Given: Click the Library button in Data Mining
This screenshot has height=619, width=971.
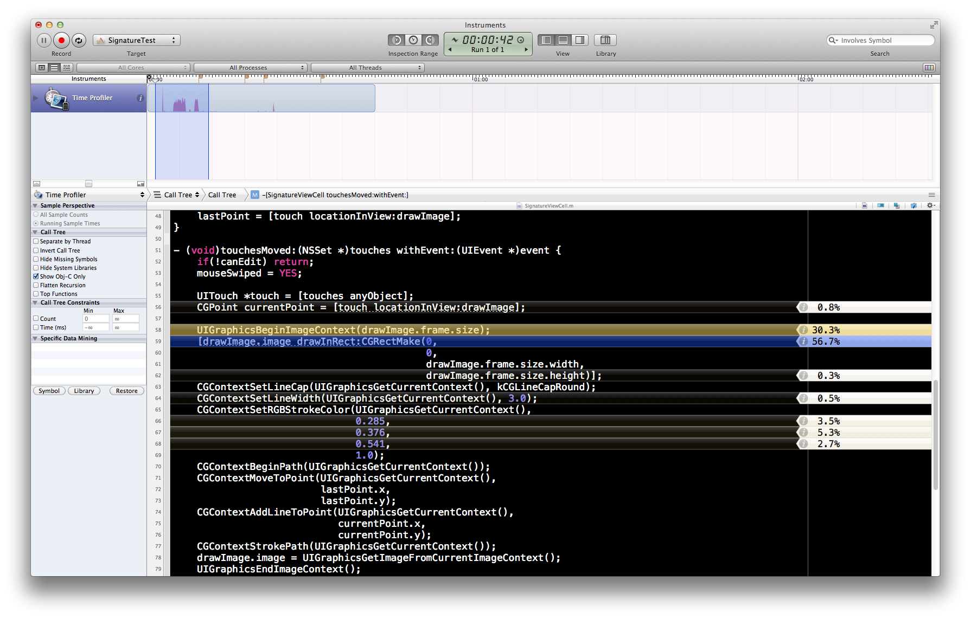Looking at the screenshot, I should click(84, 391).
